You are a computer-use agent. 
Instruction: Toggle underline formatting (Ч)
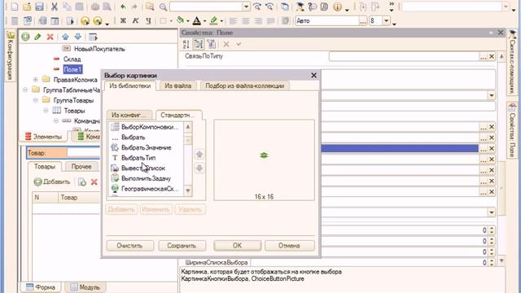point(148,20)
